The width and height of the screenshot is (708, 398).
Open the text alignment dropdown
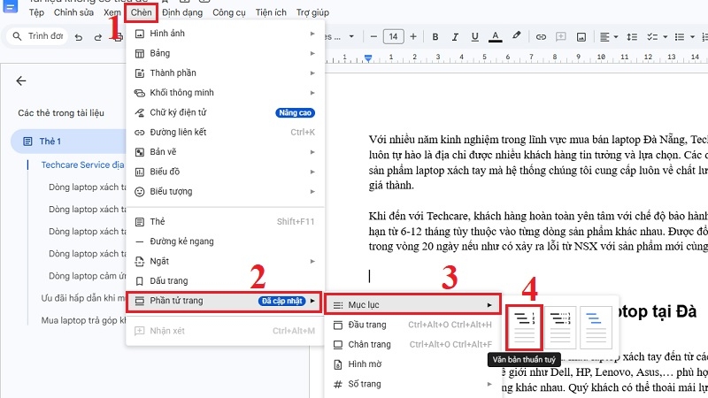pyautogui.click(x=609, y=37)
